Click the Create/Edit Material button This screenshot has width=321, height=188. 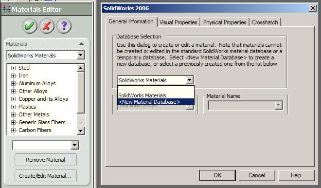tap(45, 176)
